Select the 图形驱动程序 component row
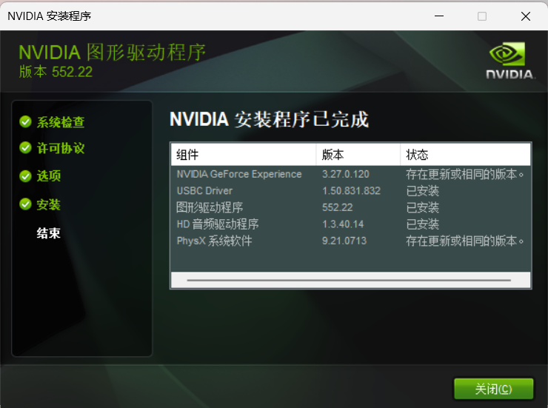 click(x=350, y=207)
